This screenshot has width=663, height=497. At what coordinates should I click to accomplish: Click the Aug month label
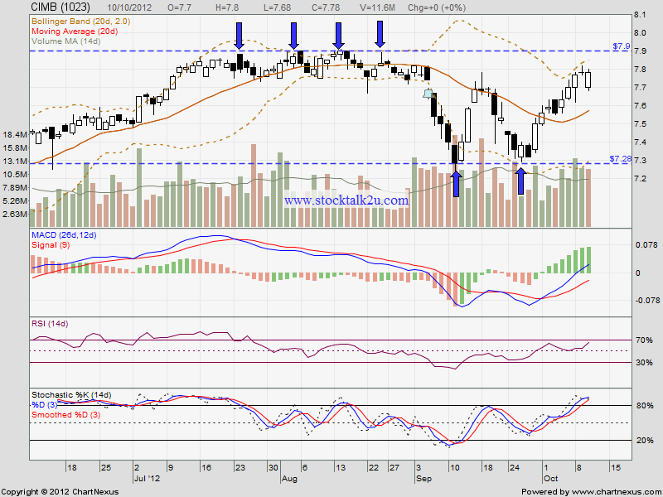click(289, 479)
